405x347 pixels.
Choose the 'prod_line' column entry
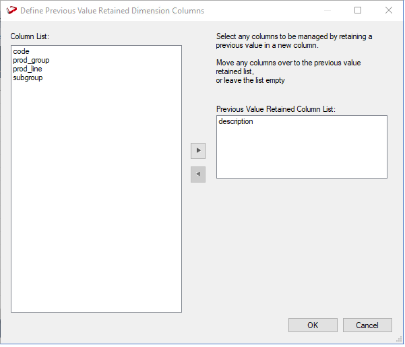click(x=28, y=69)
